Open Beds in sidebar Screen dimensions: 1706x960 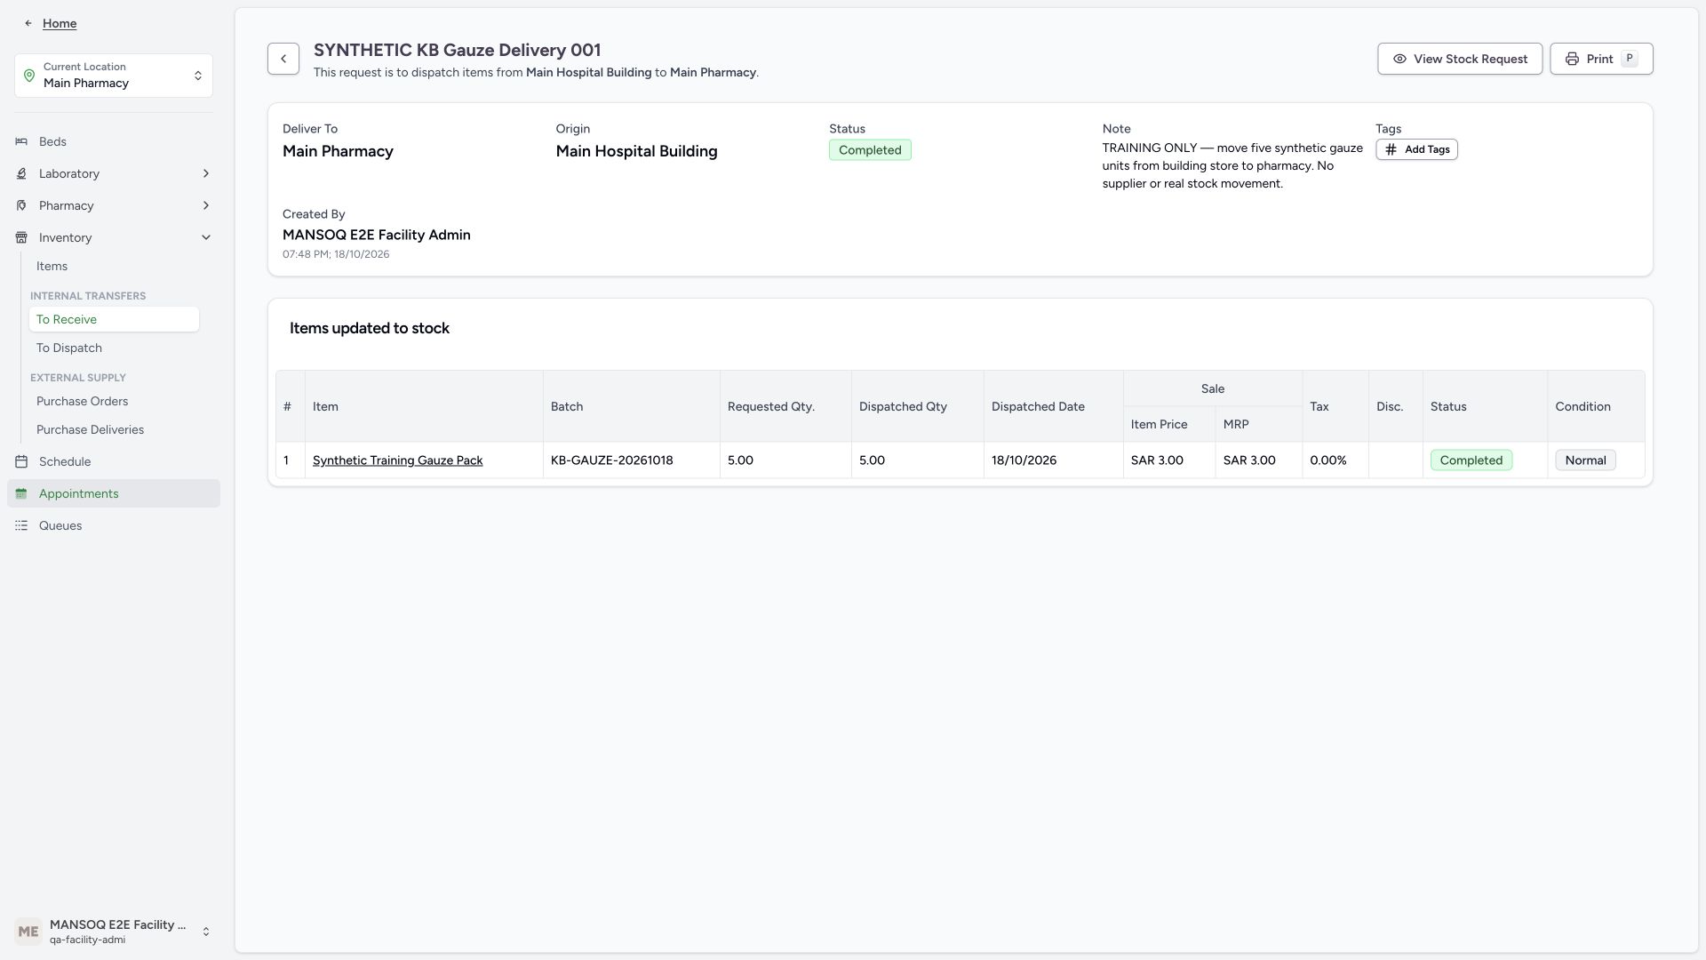click(114, 141)
